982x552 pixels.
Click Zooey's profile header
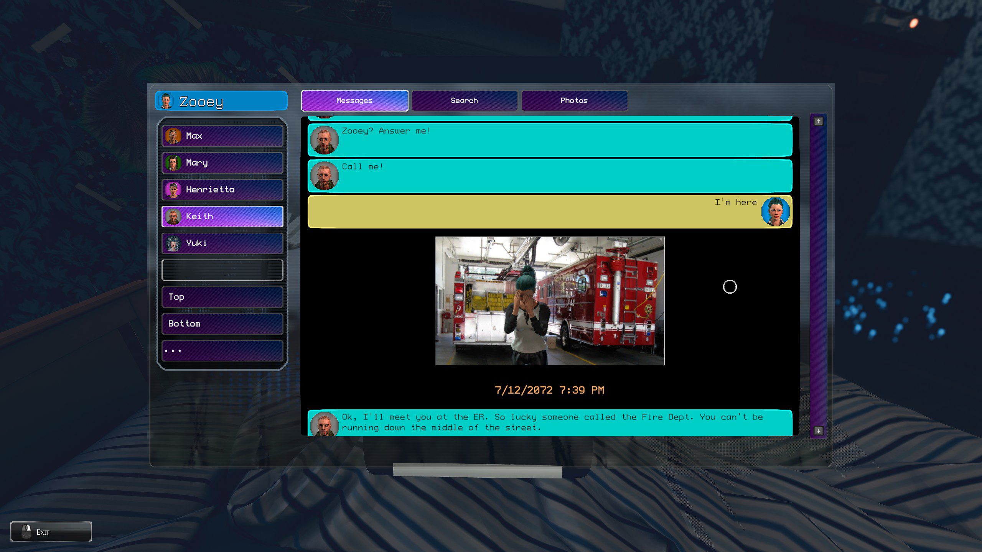point(221,101)
